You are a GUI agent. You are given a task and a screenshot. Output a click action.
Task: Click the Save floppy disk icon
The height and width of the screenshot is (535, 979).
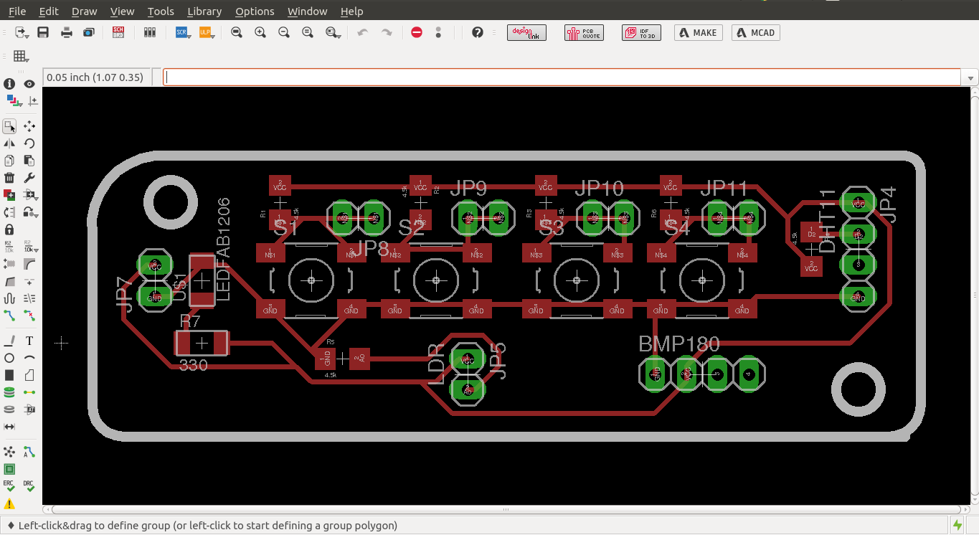pos(43,32)
